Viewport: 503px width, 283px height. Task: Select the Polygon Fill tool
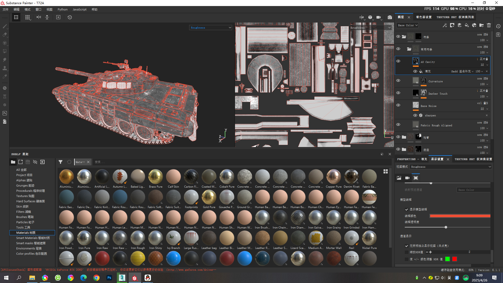[x=4, y=51]
